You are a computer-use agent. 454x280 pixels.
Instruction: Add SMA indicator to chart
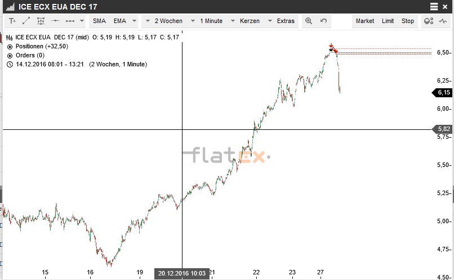[x=99, y=21]
